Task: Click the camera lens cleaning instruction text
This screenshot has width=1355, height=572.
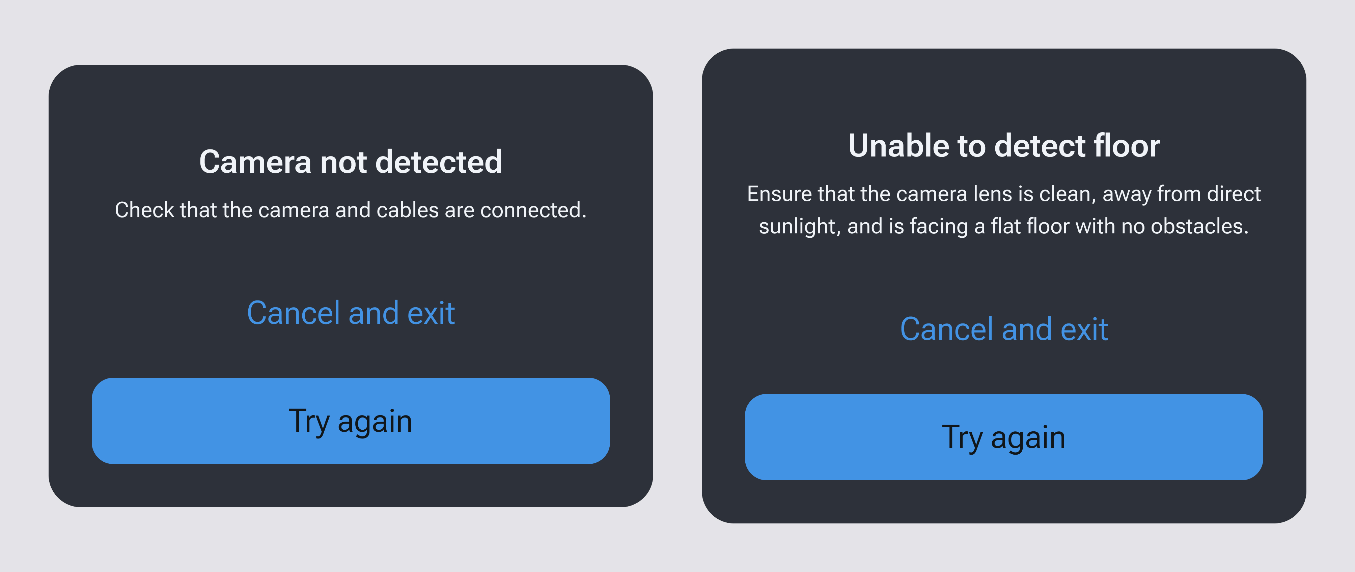Action: pos(1004,210)
